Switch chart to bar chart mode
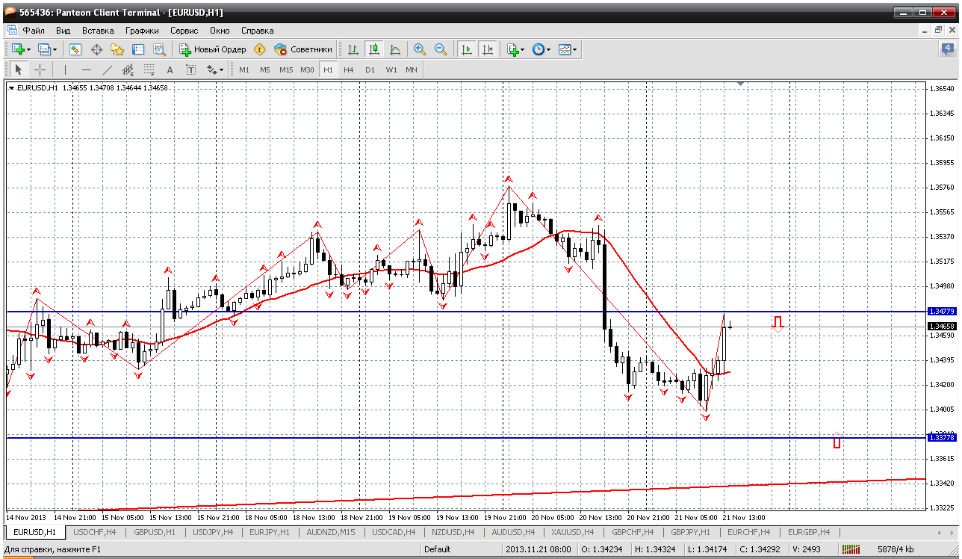 (x=353, y=49)
